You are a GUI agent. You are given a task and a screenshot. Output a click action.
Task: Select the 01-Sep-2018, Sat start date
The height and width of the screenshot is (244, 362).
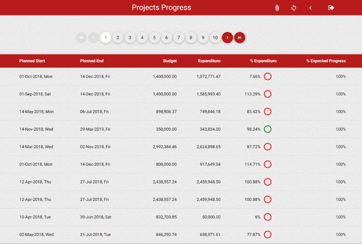click(35, 94)
